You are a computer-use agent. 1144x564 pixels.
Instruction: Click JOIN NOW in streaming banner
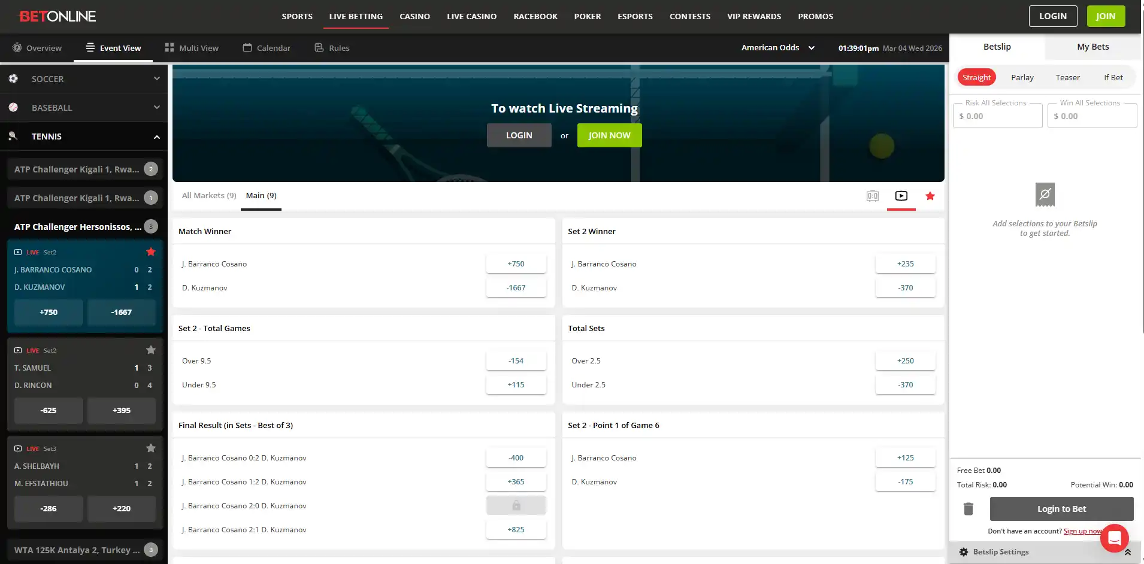(x=609, y=135)
